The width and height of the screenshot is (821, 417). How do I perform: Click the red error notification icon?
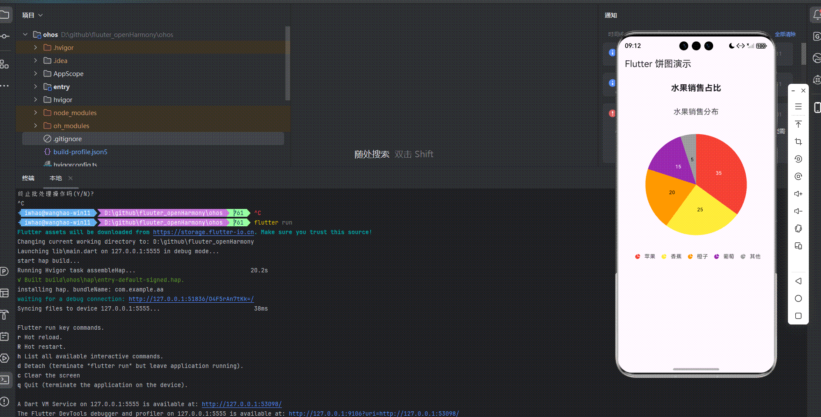tap(612, 113)
